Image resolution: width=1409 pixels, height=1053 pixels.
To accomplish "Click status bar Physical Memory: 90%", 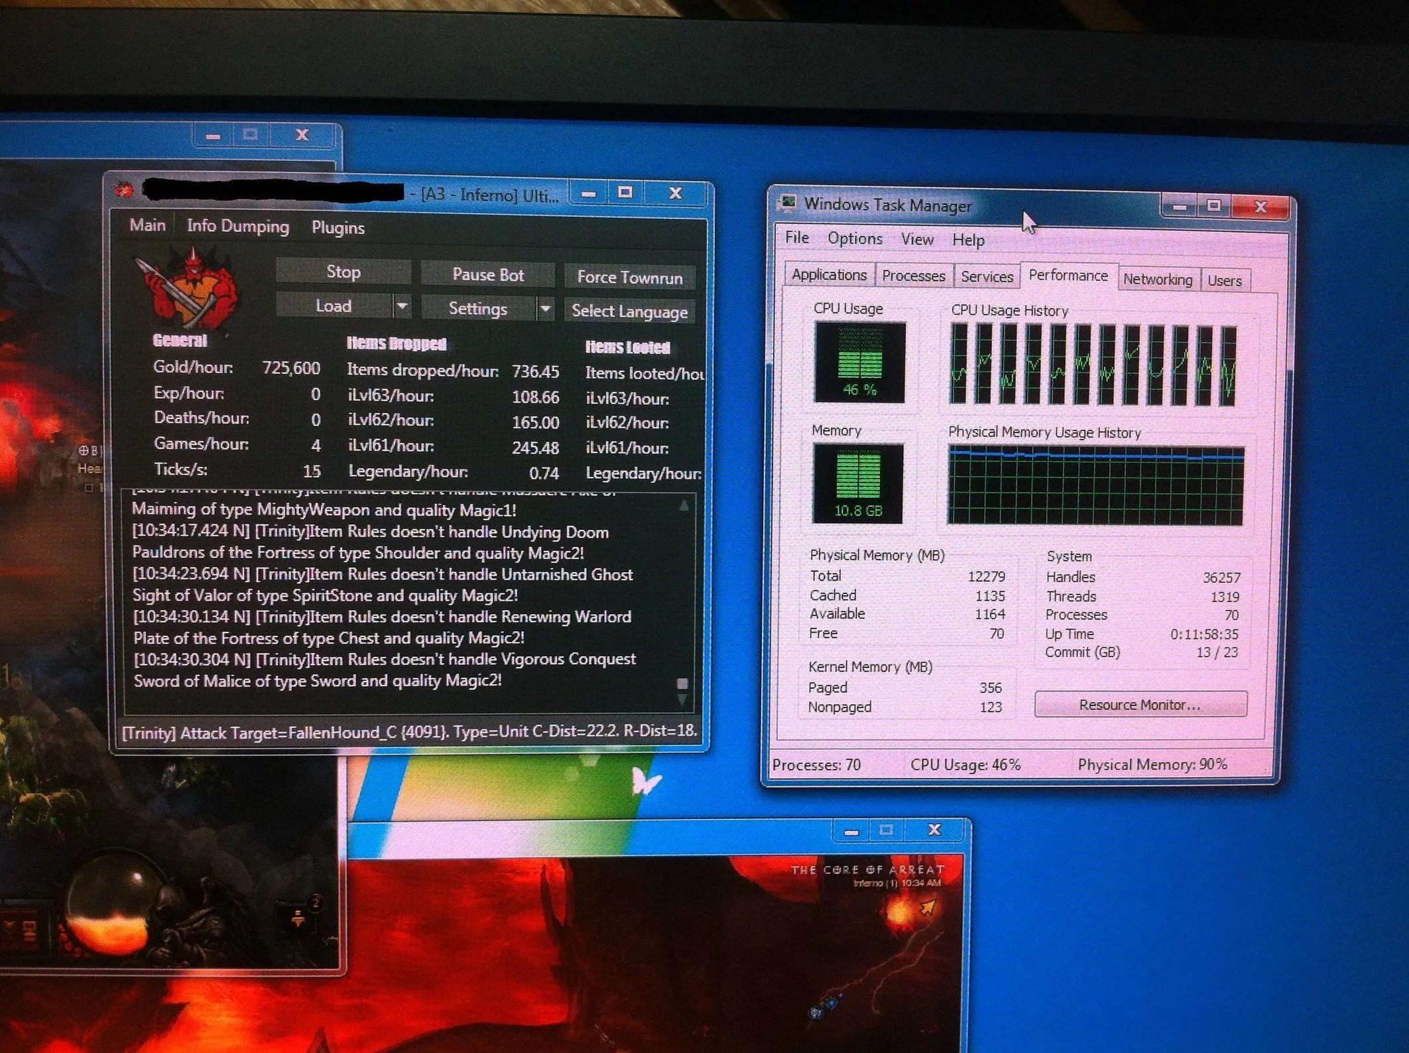I will (1152, 764).
